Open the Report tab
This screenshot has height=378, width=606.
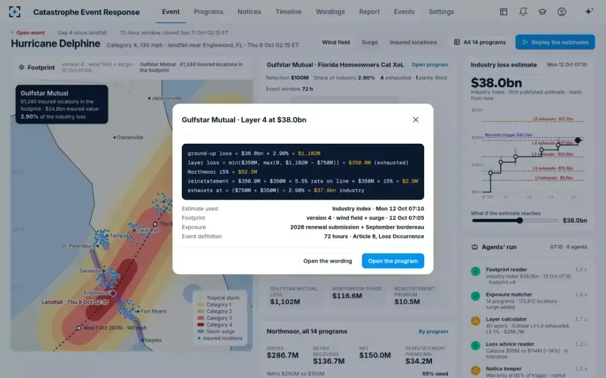[370, 12]
